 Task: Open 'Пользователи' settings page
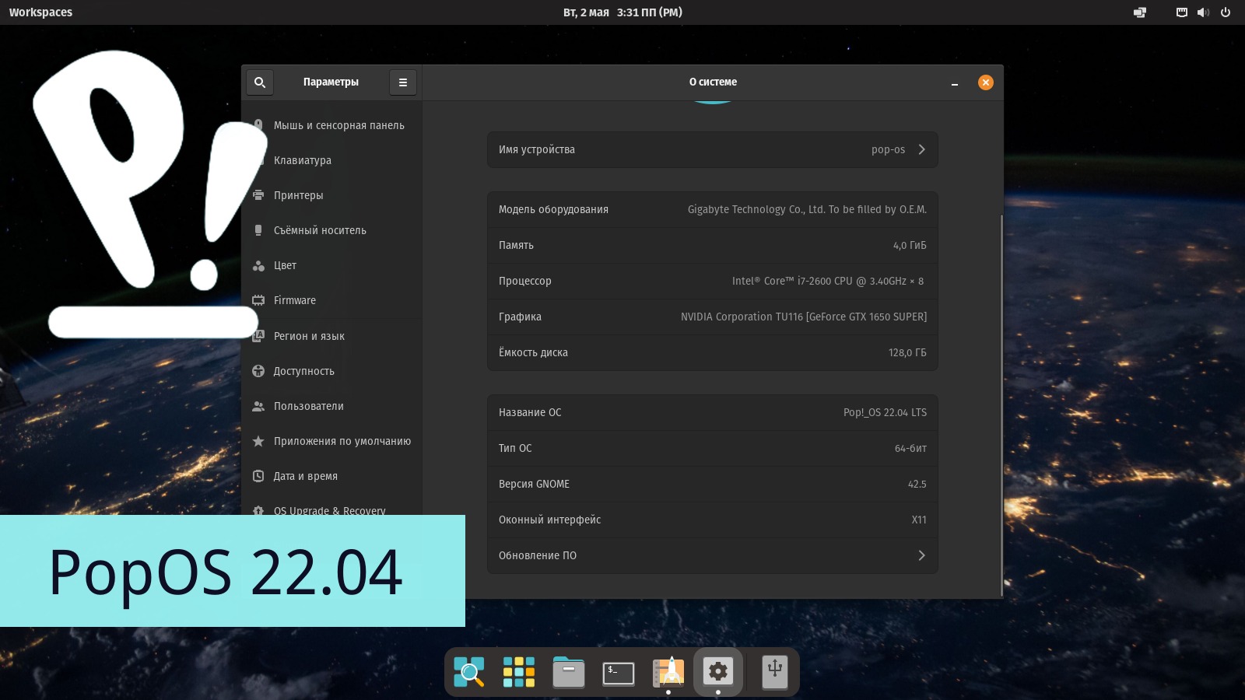[308, 406]
